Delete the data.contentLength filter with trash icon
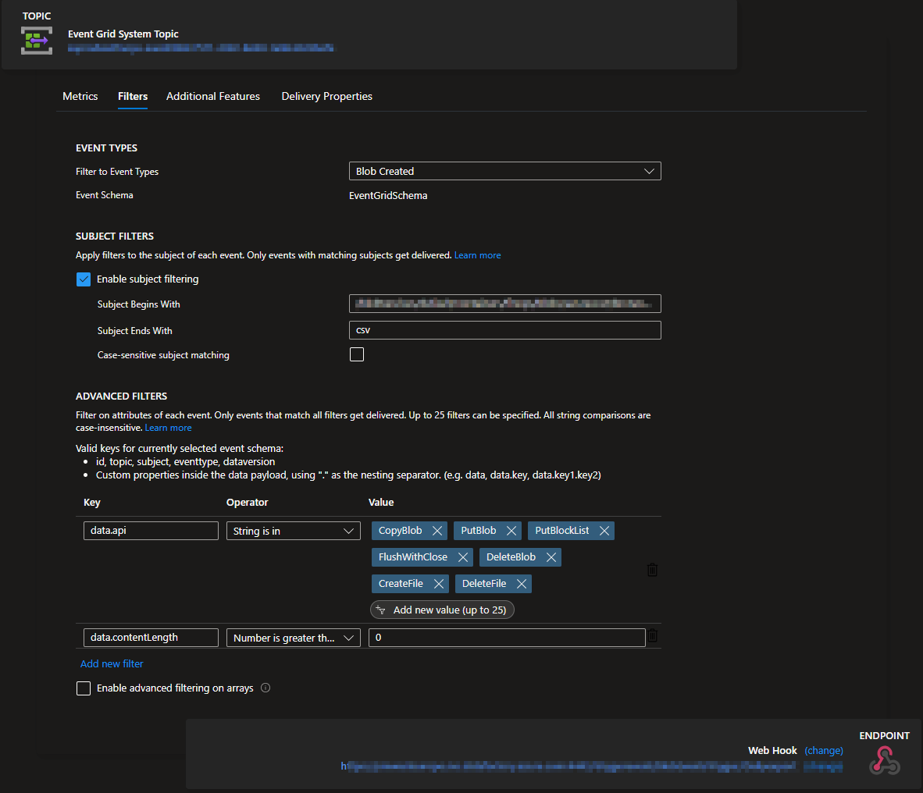 click(653, 636)
